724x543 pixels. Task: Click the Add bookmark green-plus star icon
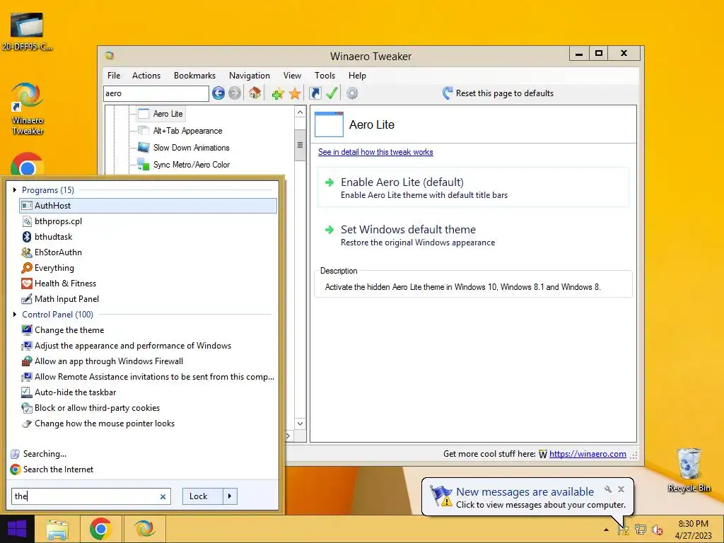point(277,93)
